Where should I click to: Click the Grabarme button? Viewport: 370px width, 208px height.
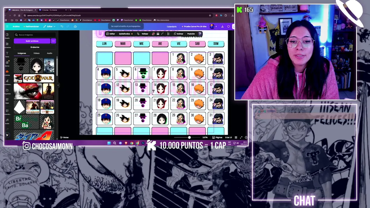tap(35, 47)
